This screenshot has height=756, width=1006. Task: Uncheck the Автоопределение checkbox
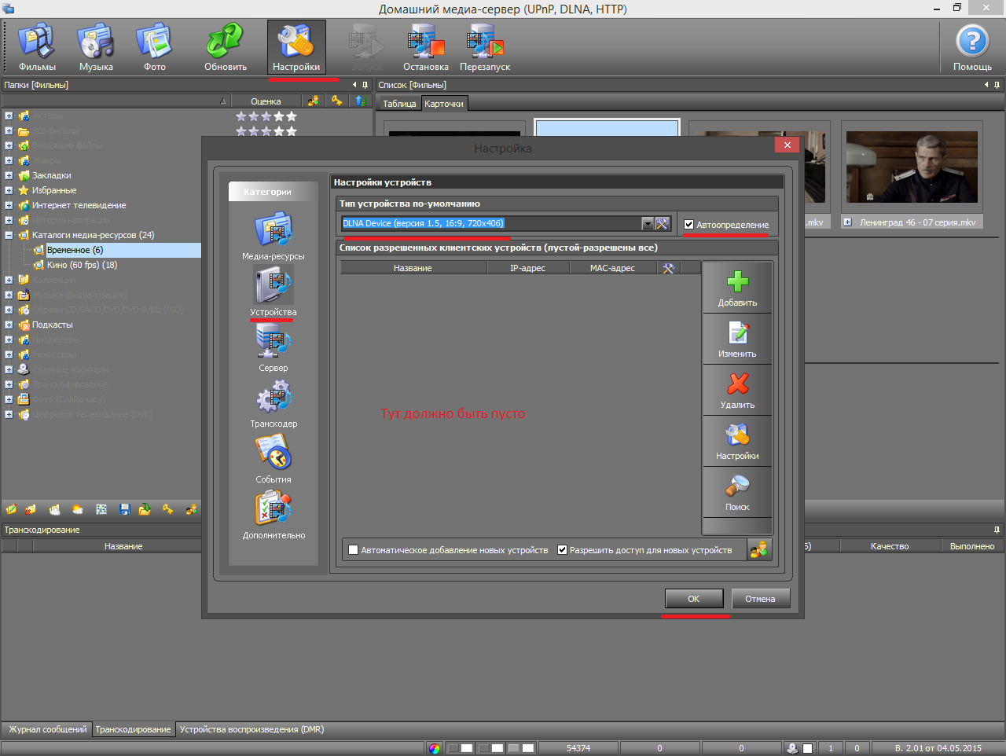[689, 225]
